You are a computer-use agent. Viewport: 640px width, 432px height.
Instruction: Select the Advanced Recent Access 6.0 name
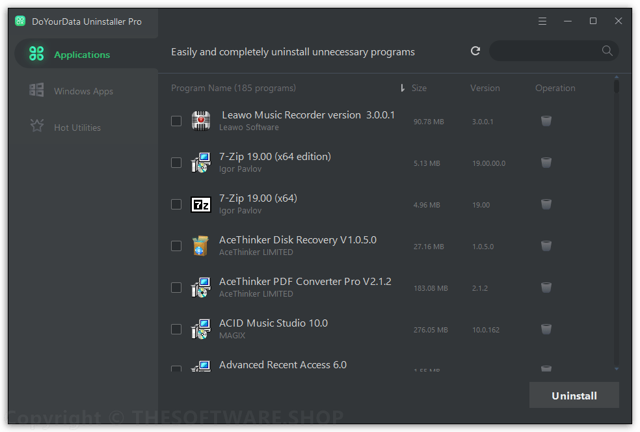tap(283, 364)
